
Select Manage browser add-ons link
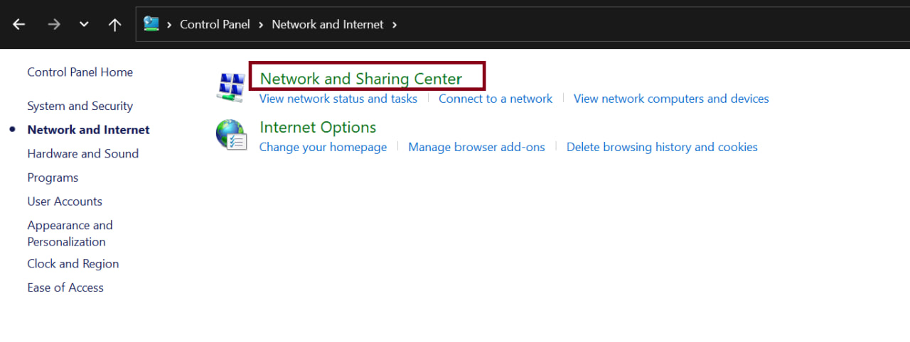click(476, 148)
